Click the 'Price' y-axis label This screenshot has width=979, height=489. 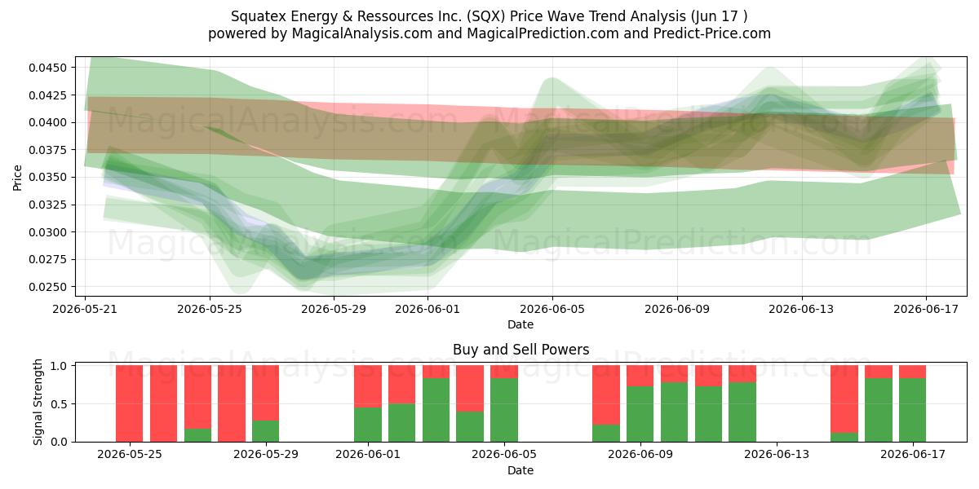(17, 176)
